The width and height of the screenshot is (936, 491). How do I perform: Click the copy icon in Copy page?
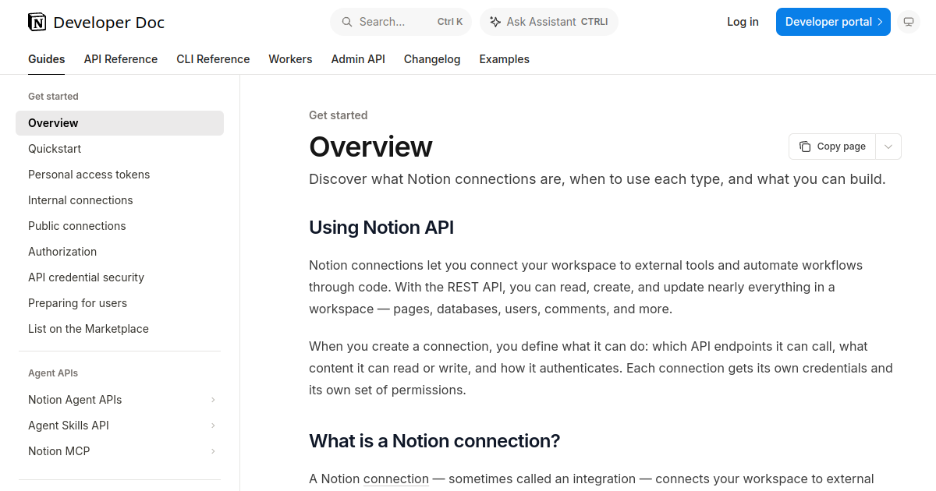805,147
